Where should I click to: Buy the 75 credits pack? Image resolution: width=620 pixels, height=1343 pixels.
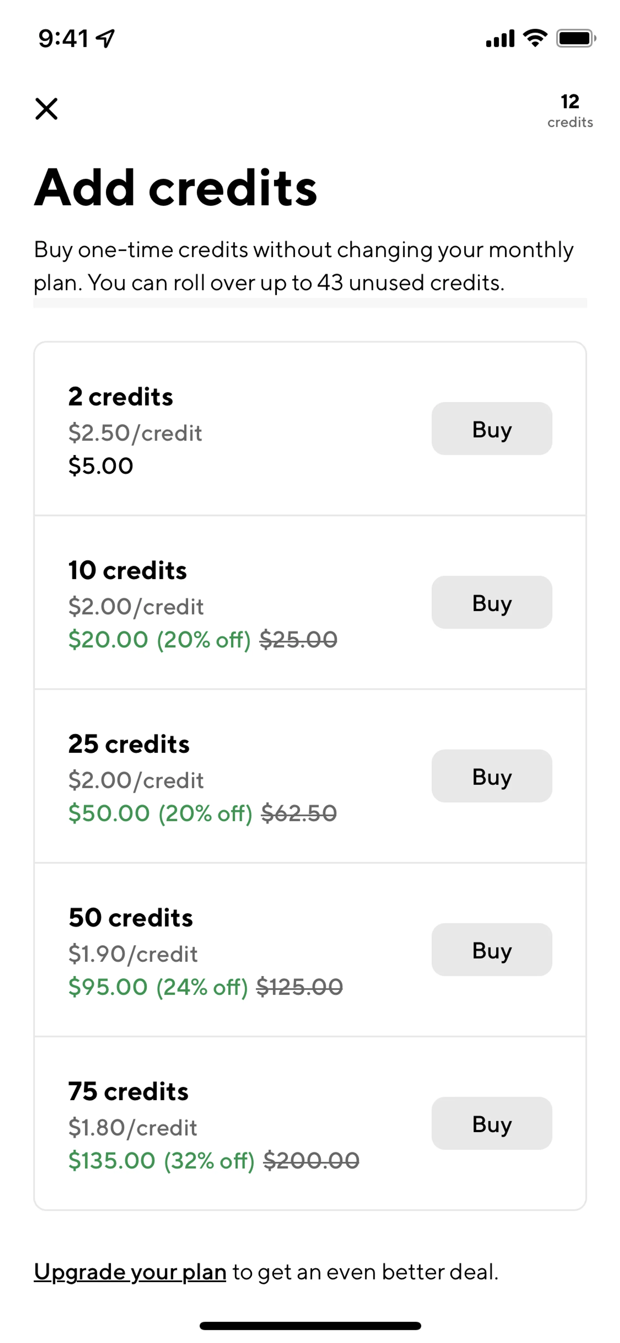[x=491, y=1123]
